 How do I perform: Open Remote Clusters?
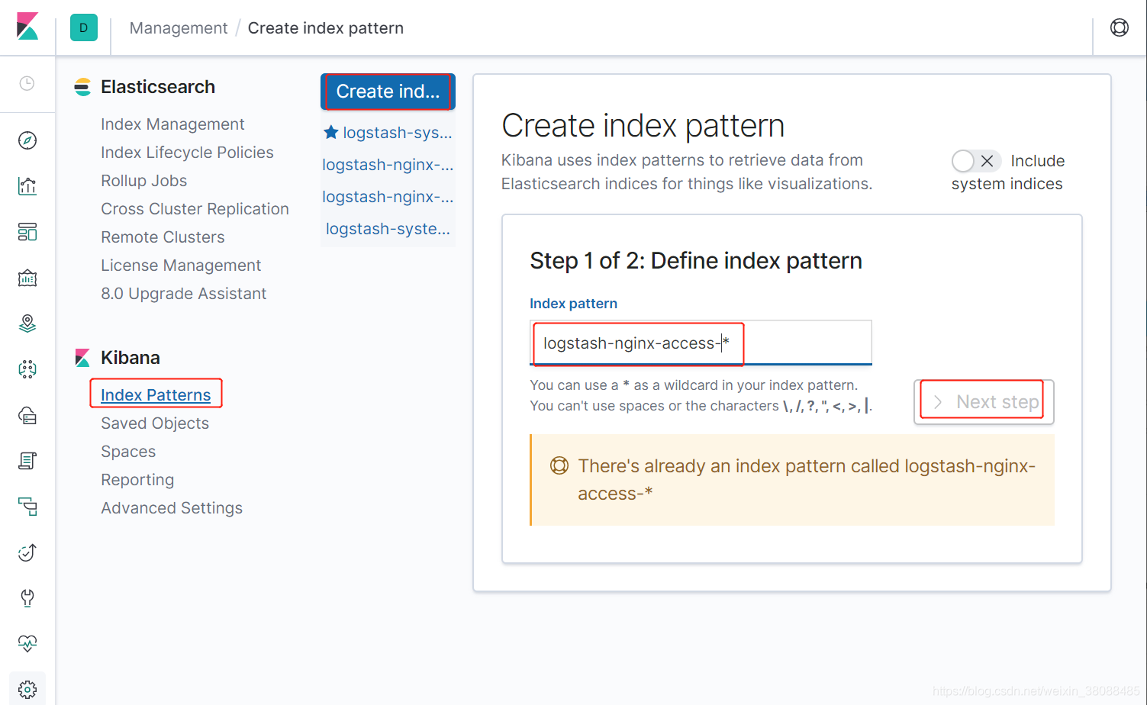[163, 237]
